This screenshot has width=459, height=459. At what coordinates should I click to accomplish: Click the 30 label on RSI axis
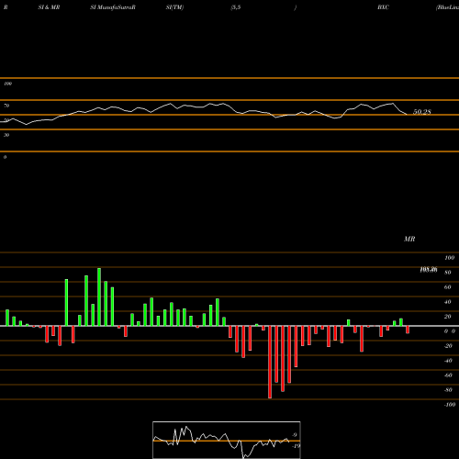pos(6,135)
